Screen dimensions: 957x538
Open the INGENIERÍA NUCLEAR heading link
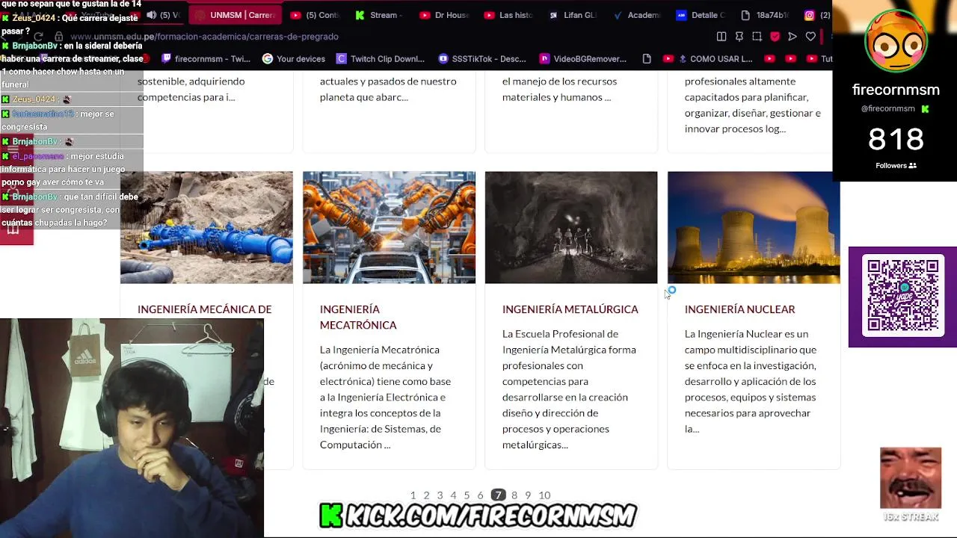point(739,309)
